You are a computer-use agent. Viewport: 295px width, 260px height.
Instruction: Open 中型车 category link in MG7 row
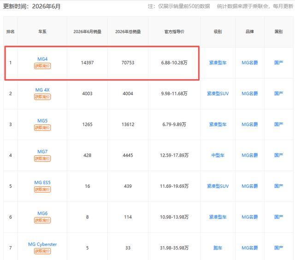coord(218,155)
